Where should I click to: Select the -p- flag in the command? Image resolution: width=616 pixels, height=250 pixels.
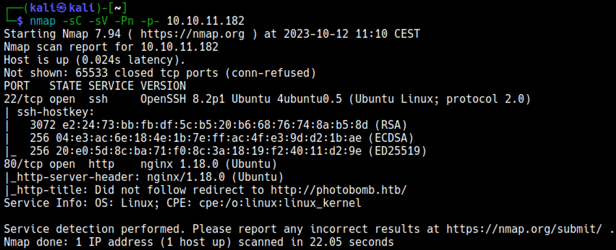tap(150, 21)
